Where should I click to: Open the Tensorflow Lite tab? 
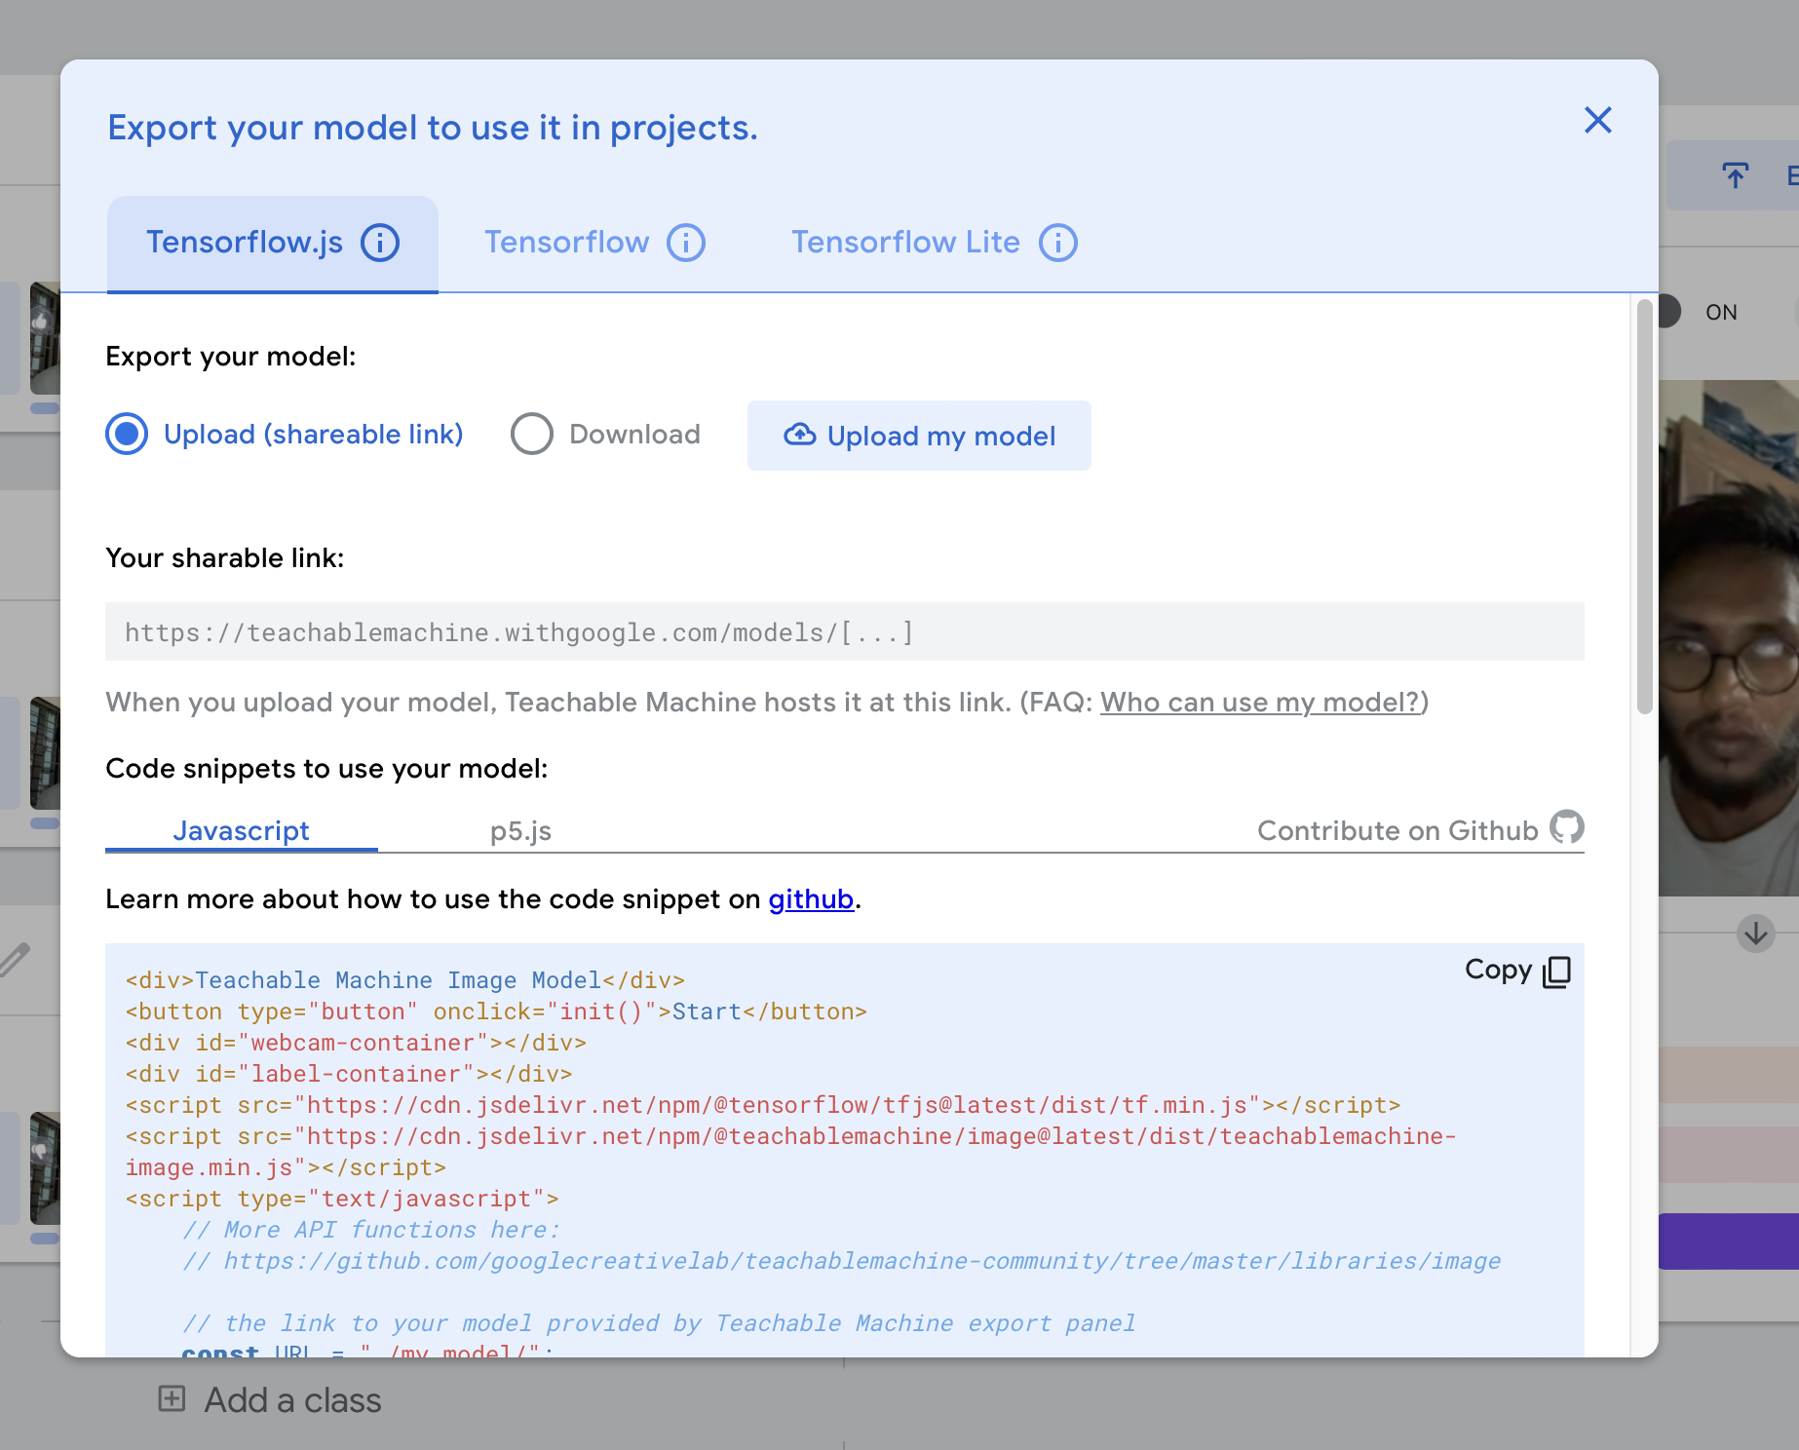tap(905, 243)
